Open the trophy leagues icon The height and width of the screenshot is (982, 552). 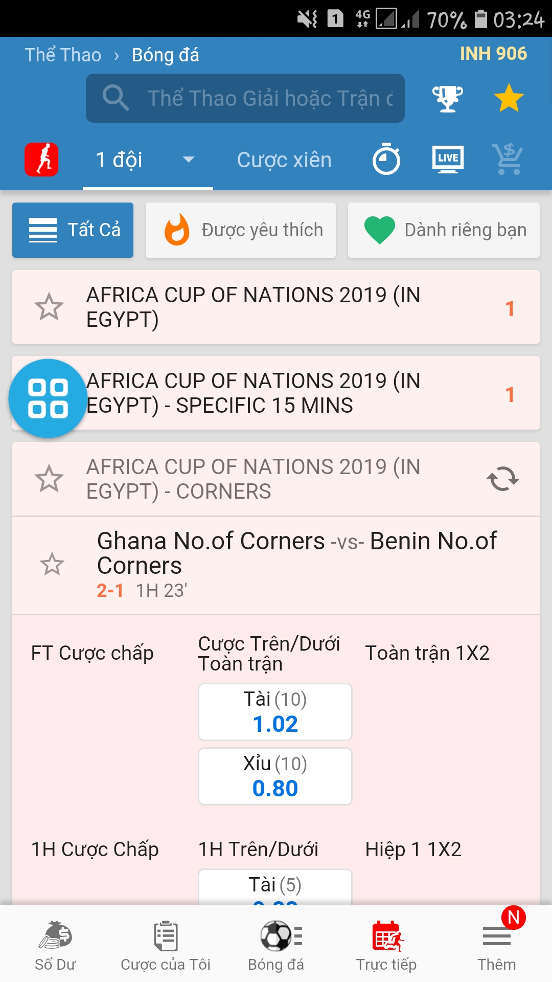pos(447,98)
